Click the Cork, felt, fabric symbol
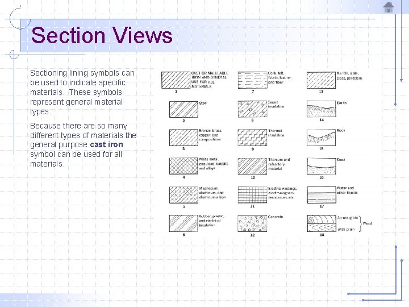The image size is (409, 307). click(252, 80)
